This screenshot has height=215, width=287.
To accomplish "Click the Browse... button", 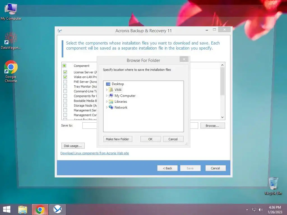I will pyautogui.click(x=212, y=126).
